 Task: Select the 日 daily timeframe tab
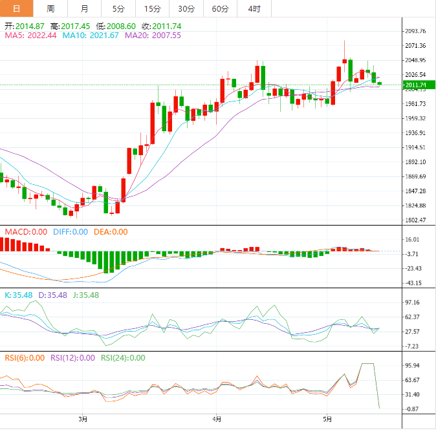click(17, 8)
